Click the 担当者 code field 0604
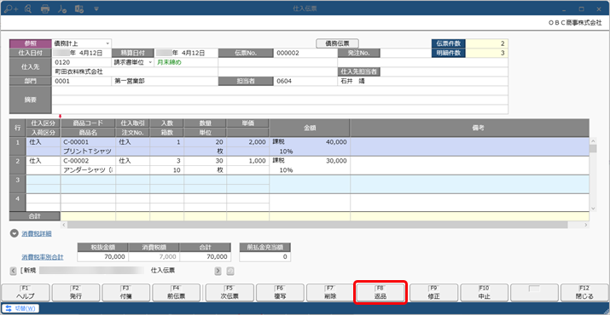 (305, 81)
